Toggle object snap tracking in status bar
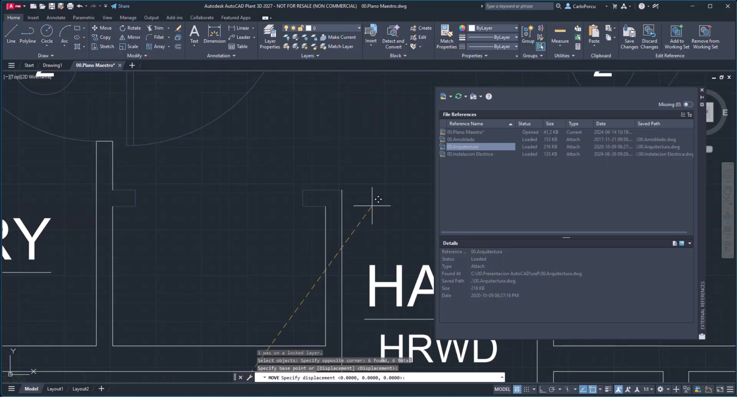The width and height of the screenshot is (737, 397). [583, 389]
